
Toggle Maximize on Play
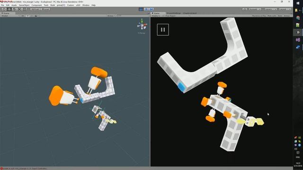point(259,16)
